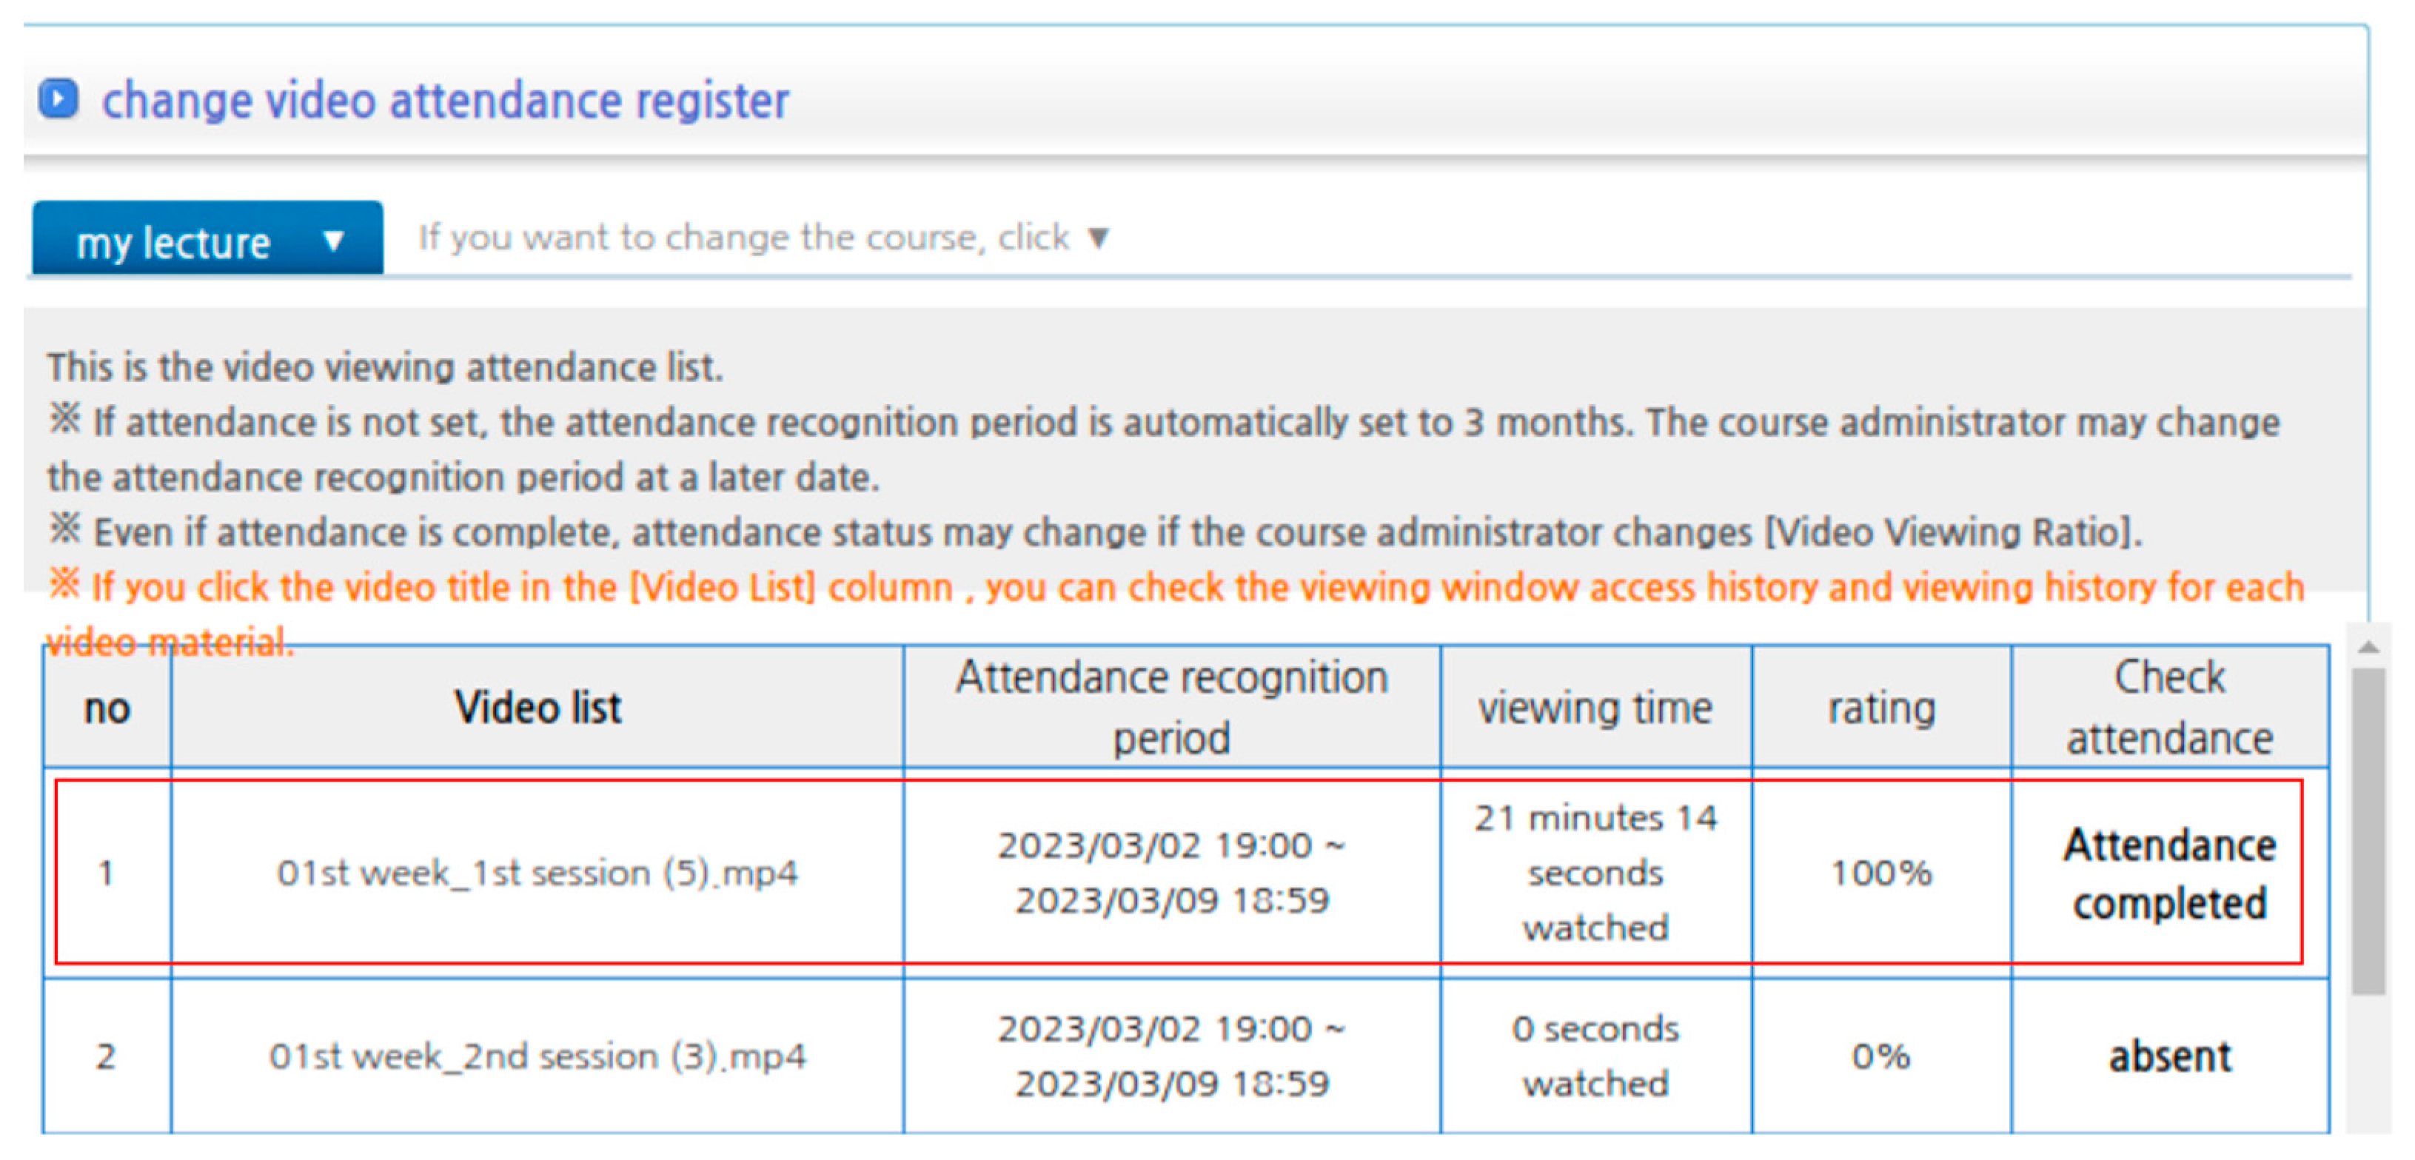Click the white arrow on my lecture button
This screenshot has width=2415, height=1160.
[333, 241]
